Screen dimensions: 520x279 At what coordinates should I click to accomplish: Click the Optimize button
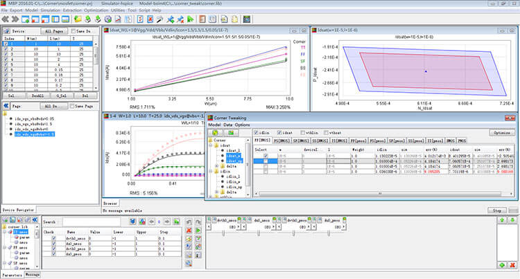coord(502,133)
